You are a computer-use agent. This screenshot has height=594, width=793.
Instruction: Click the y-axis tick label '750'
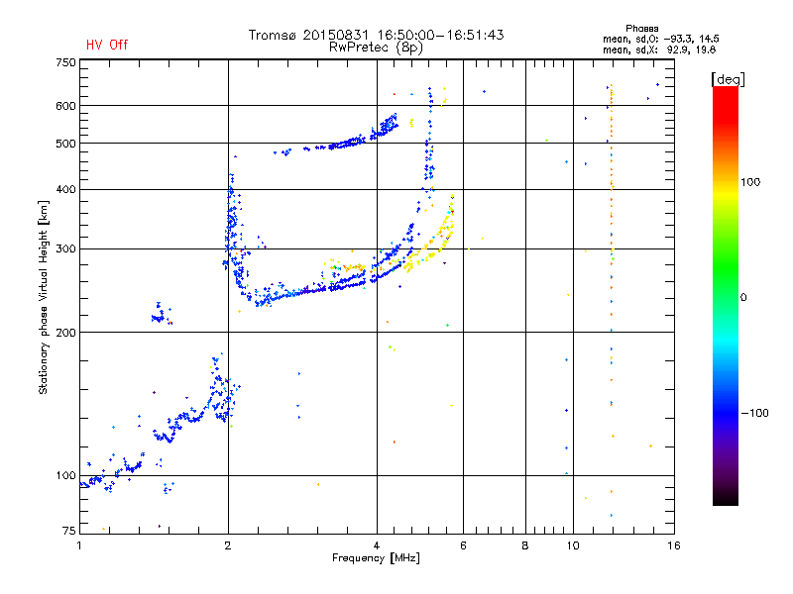pos(65,62)
